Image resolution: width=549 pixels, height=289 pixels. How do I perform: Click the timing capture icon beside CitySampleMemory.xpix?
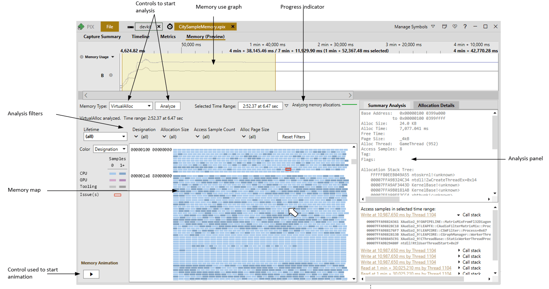click(x=170, y=27)
